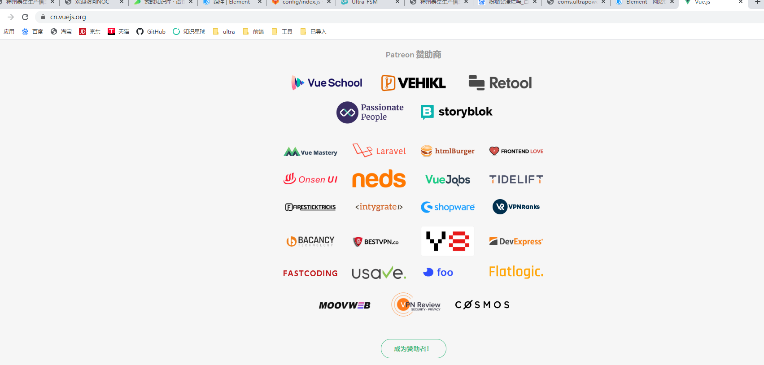This screenshot has width=764, height=365.
Task: Open the COSMOS logo
Action: click(x=483, y=305)
